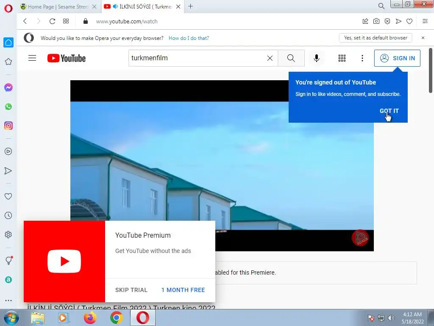Open the YouTube guide hamburger menu
Image resolution: width=434 pixels, height=326 pixels.
[x=32, y=58]
